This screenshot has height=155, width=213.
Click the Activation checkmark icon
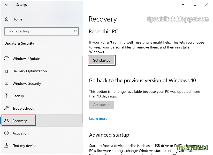point(6,133)
